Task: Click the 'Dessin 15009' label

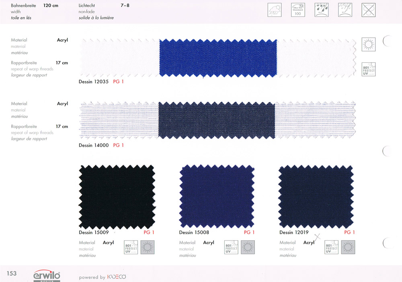Action: point(94,233)
